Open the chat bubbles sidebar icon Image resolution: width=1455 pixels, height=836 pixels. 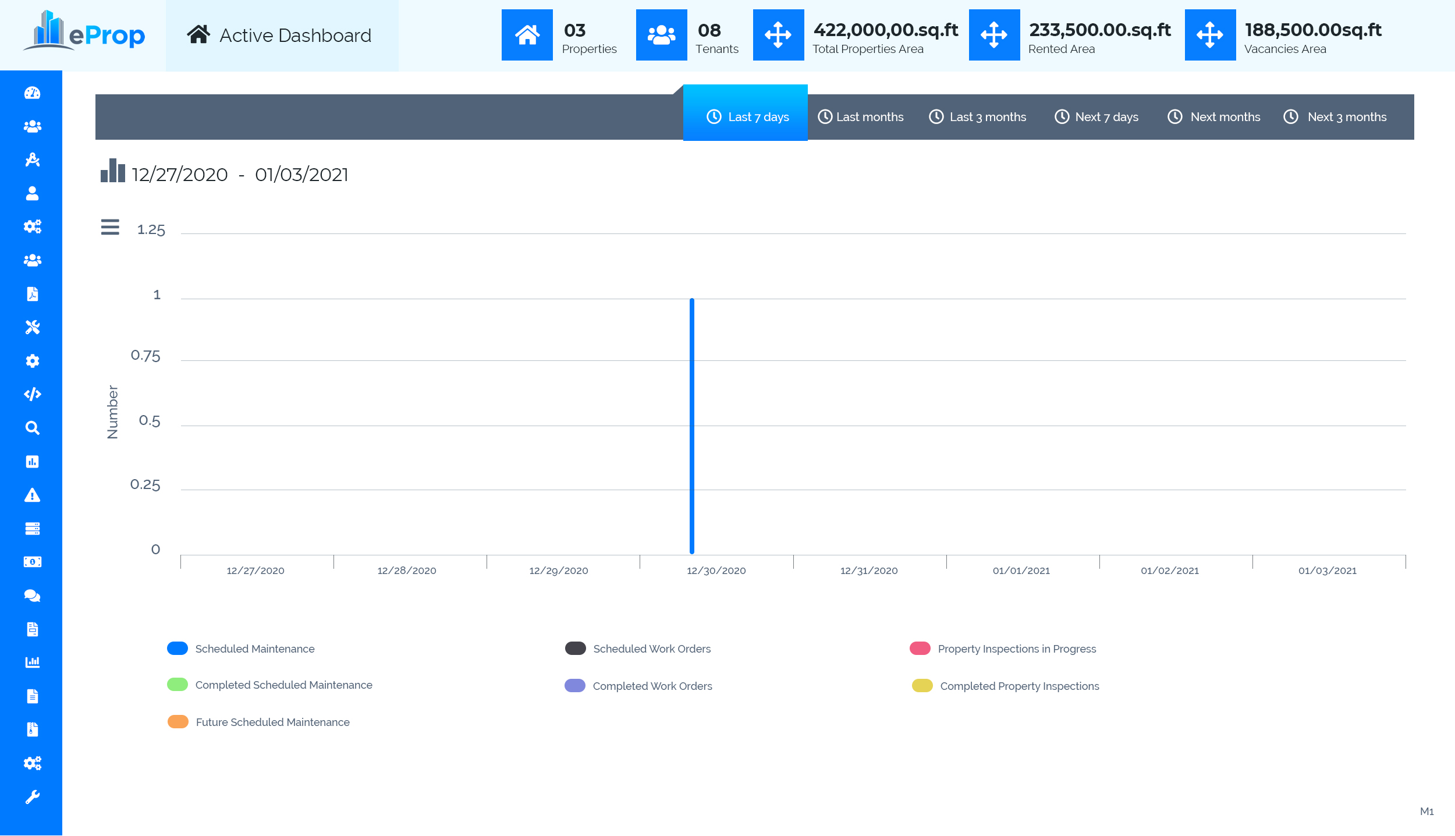(33, 596)
